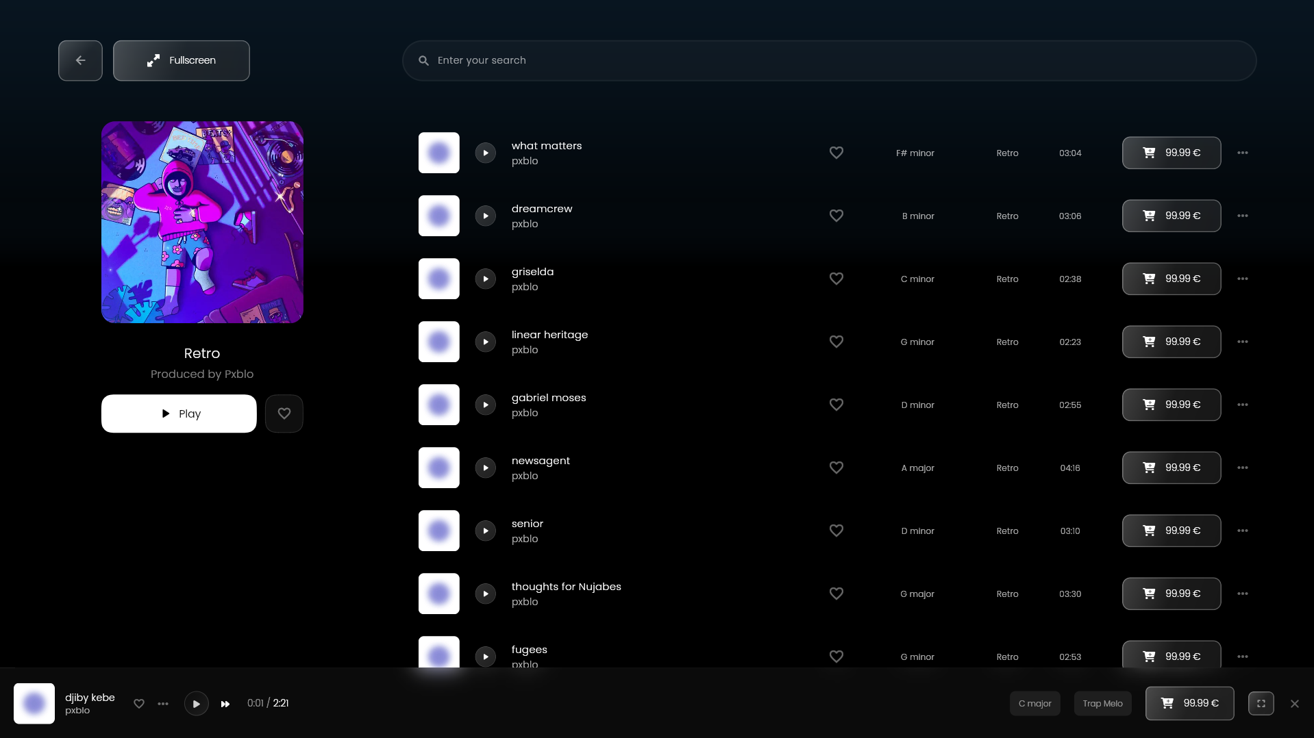
Task: Add dreamcrew to cart for 99.99 €
Action: (1172, 216)
